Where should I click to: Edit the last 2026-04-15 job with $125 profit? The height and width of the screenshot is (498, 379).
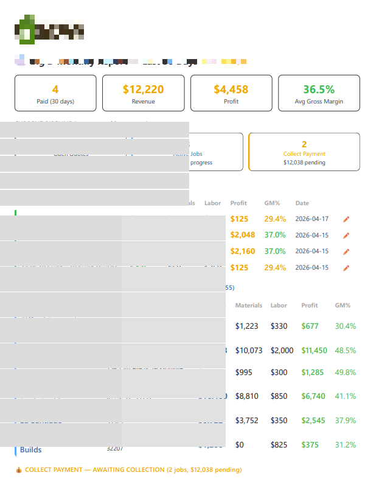pyautogui.click(x=346, y=268)
